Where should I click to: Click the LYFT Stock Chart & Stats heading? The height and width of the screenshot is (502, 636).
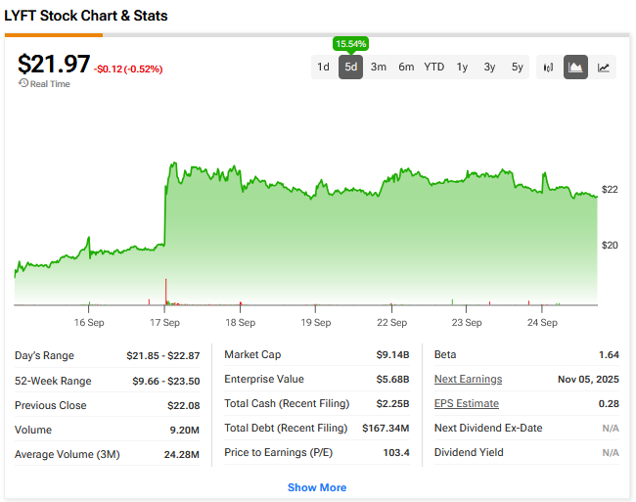(x=86, y=16)
